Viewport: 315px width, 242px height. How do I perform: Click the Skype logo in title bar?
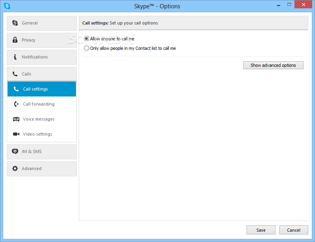[7, 6]
